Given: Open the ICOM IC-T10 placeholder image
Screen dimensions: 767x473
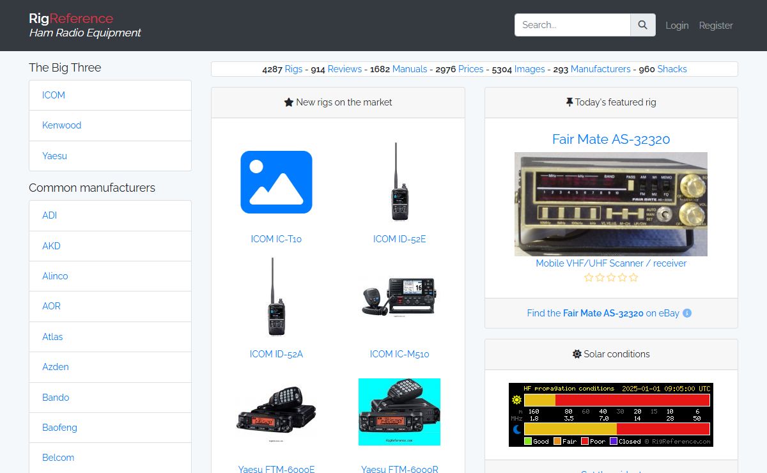Looking at the screenshot, I should 276,182.
